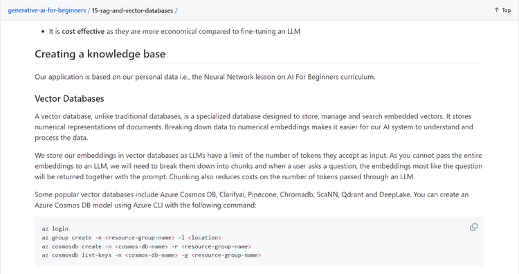Open the generative-ai-for-beginners breadcrumb link
Image resolution: width=519 pixels, height=274 pixels.
47,10
